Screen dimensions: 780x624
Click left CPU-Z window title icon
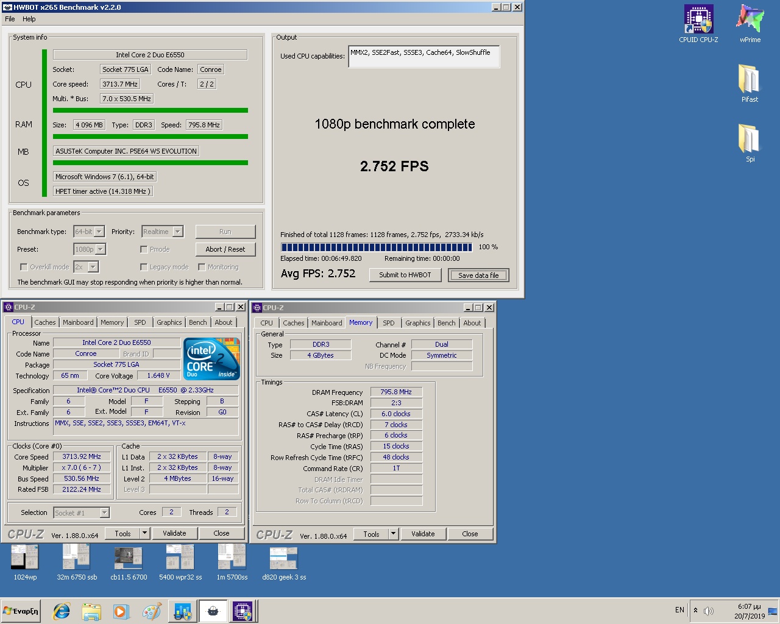(x=9, y=307)
